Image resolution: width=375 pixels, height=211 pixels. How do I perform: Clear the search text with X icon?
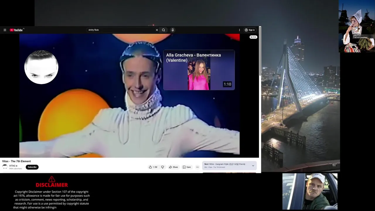[x=157, y=30]
